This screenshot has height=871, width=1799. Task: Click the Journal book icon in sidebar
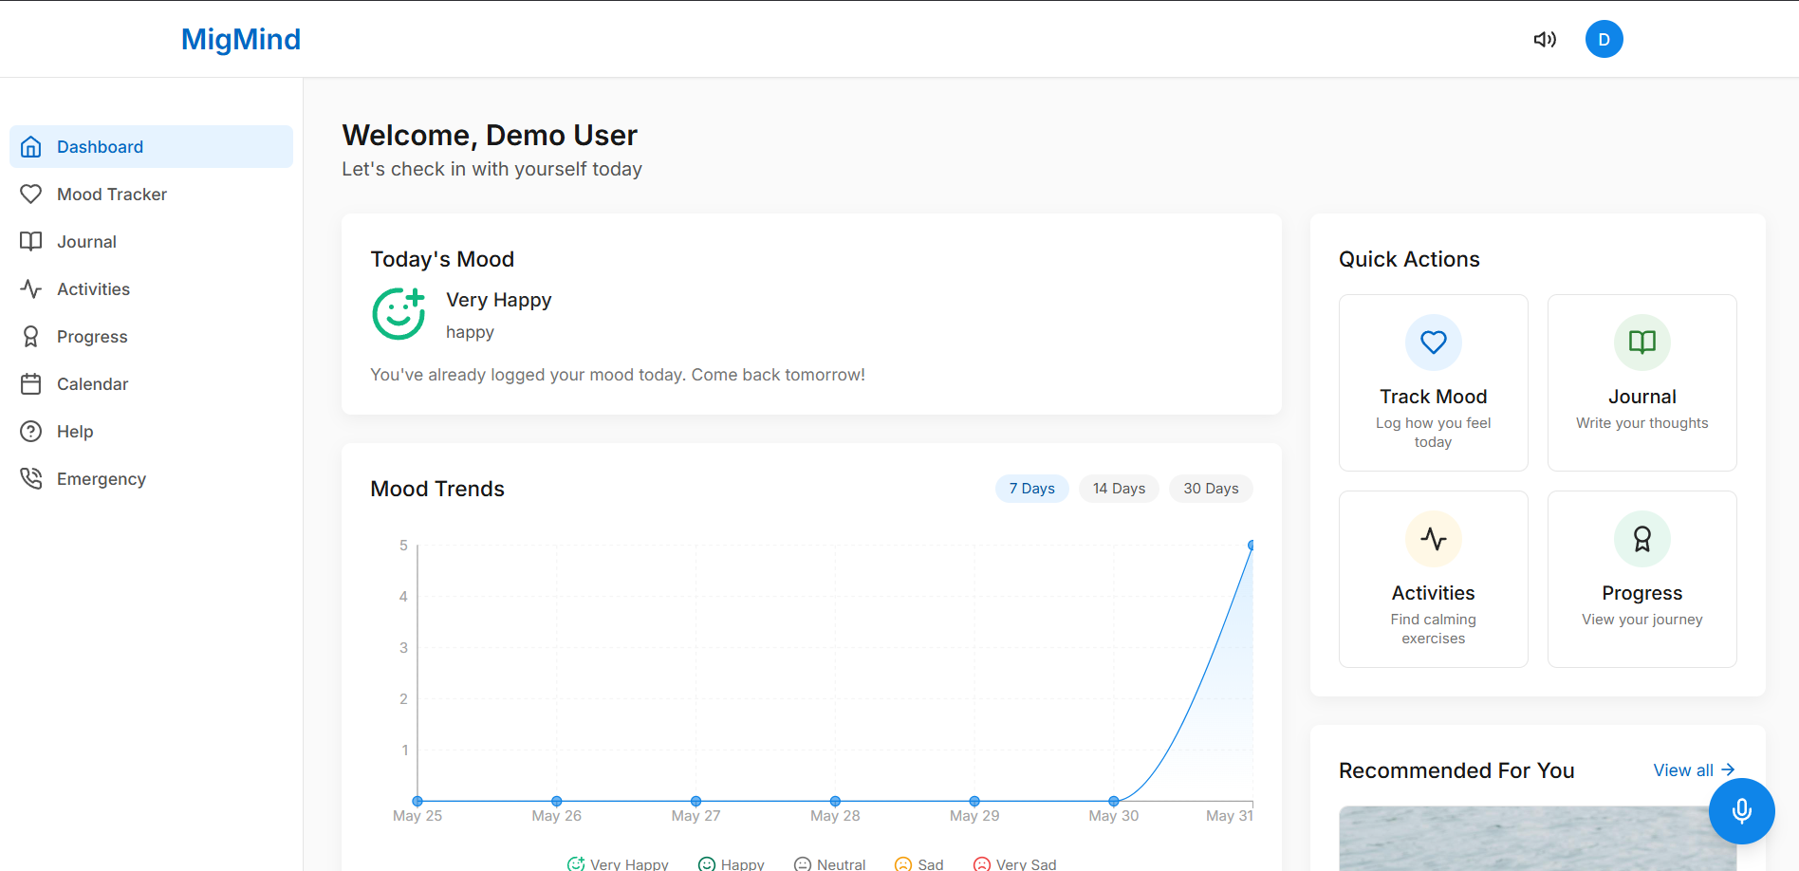click(x=31, y=242)
